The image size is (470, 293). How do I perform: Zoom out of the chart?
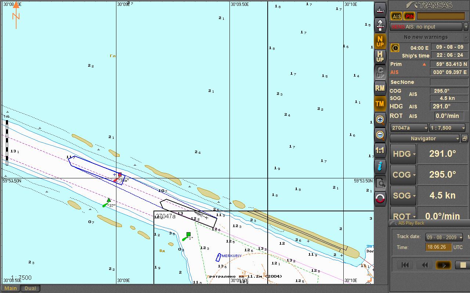point(380,135)
